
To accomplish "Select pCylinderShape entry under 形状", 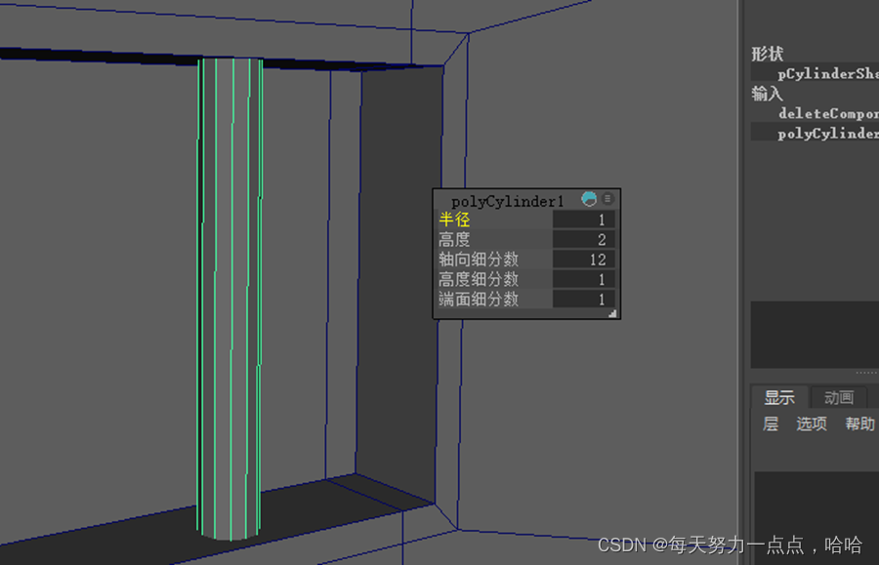I will tap(828, 73).
